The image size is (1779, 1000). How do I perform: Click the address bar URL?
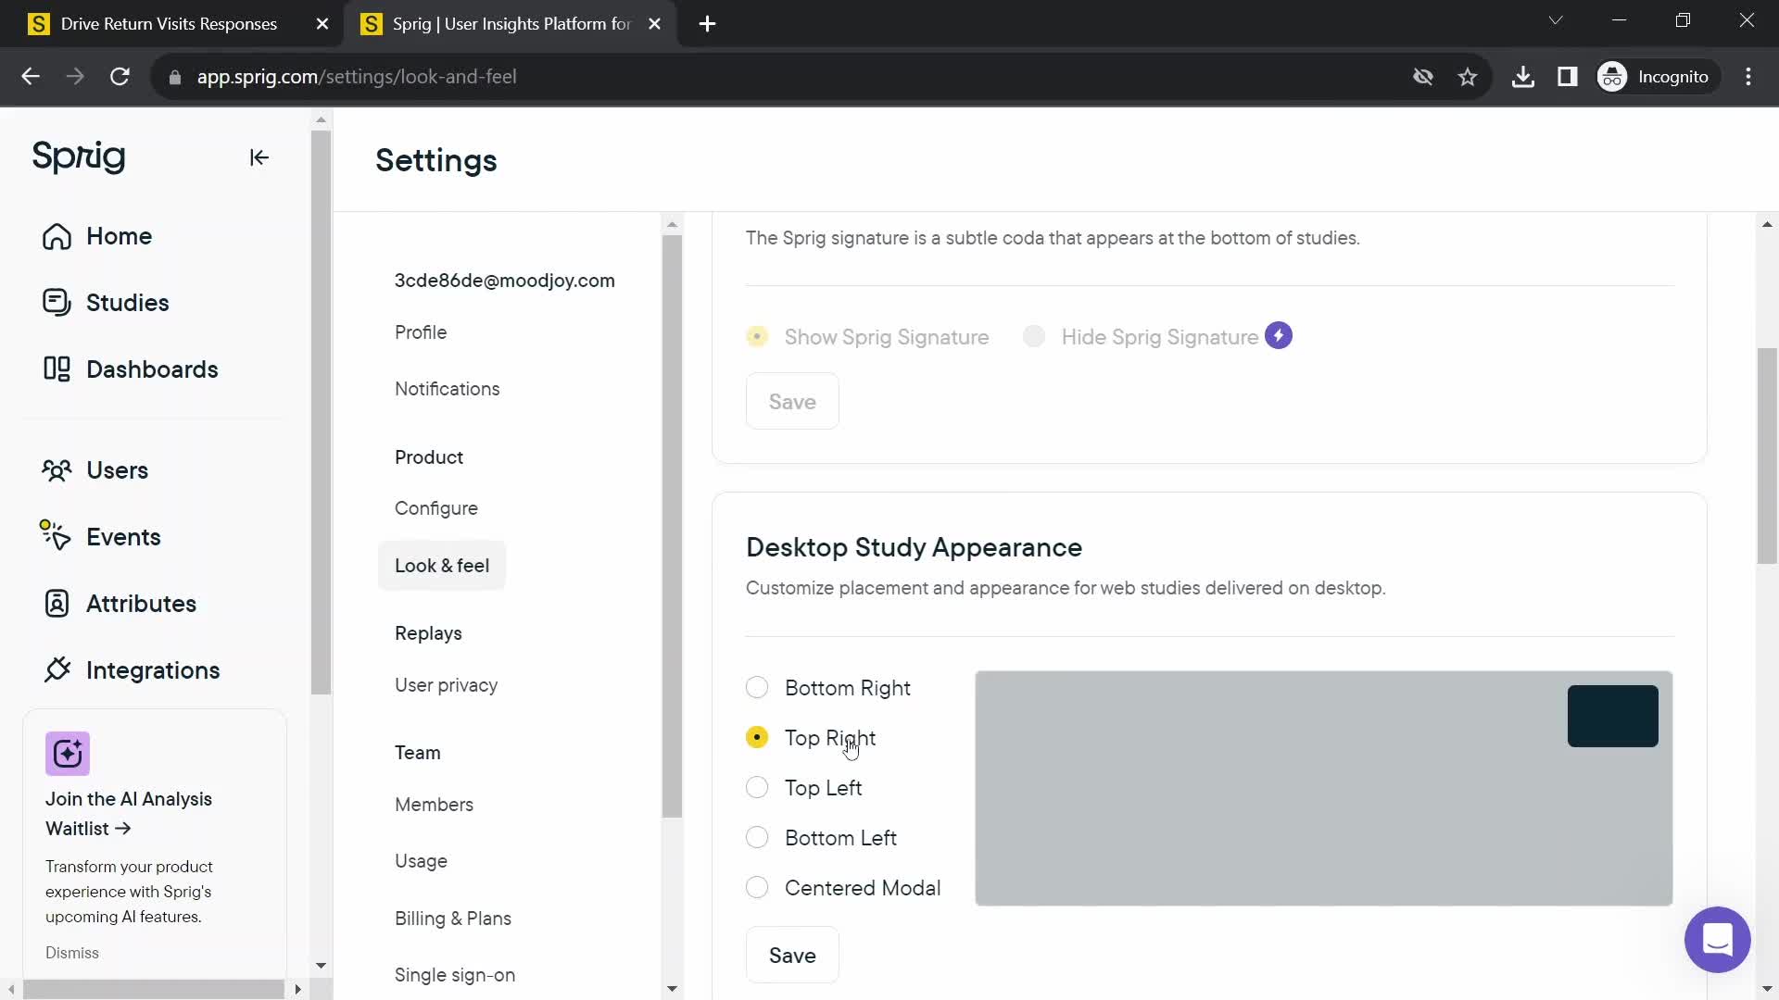click(357, 77)
